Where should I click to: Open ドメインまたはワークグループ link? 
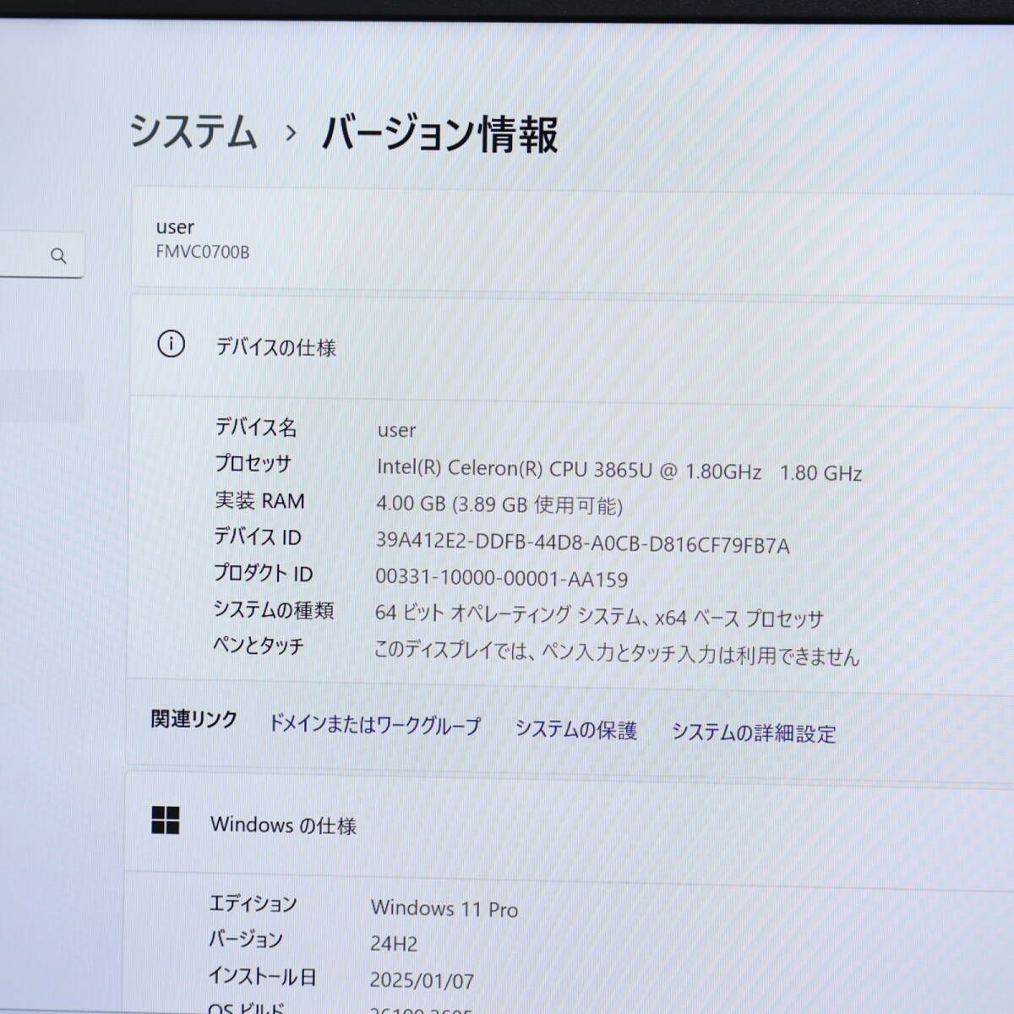click(374, 725)
